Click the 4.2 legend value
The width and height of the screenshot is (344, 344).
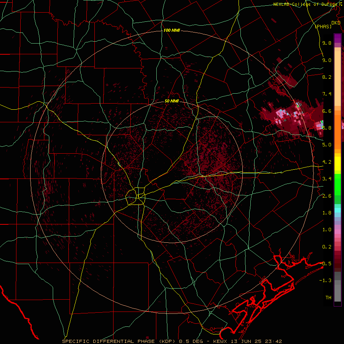click(x=327, y=162)
